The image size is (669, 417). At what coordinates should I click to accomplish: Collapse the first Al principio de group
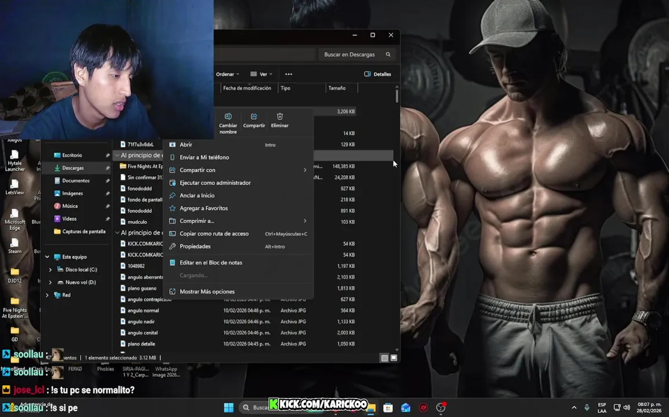coord(117,155)
